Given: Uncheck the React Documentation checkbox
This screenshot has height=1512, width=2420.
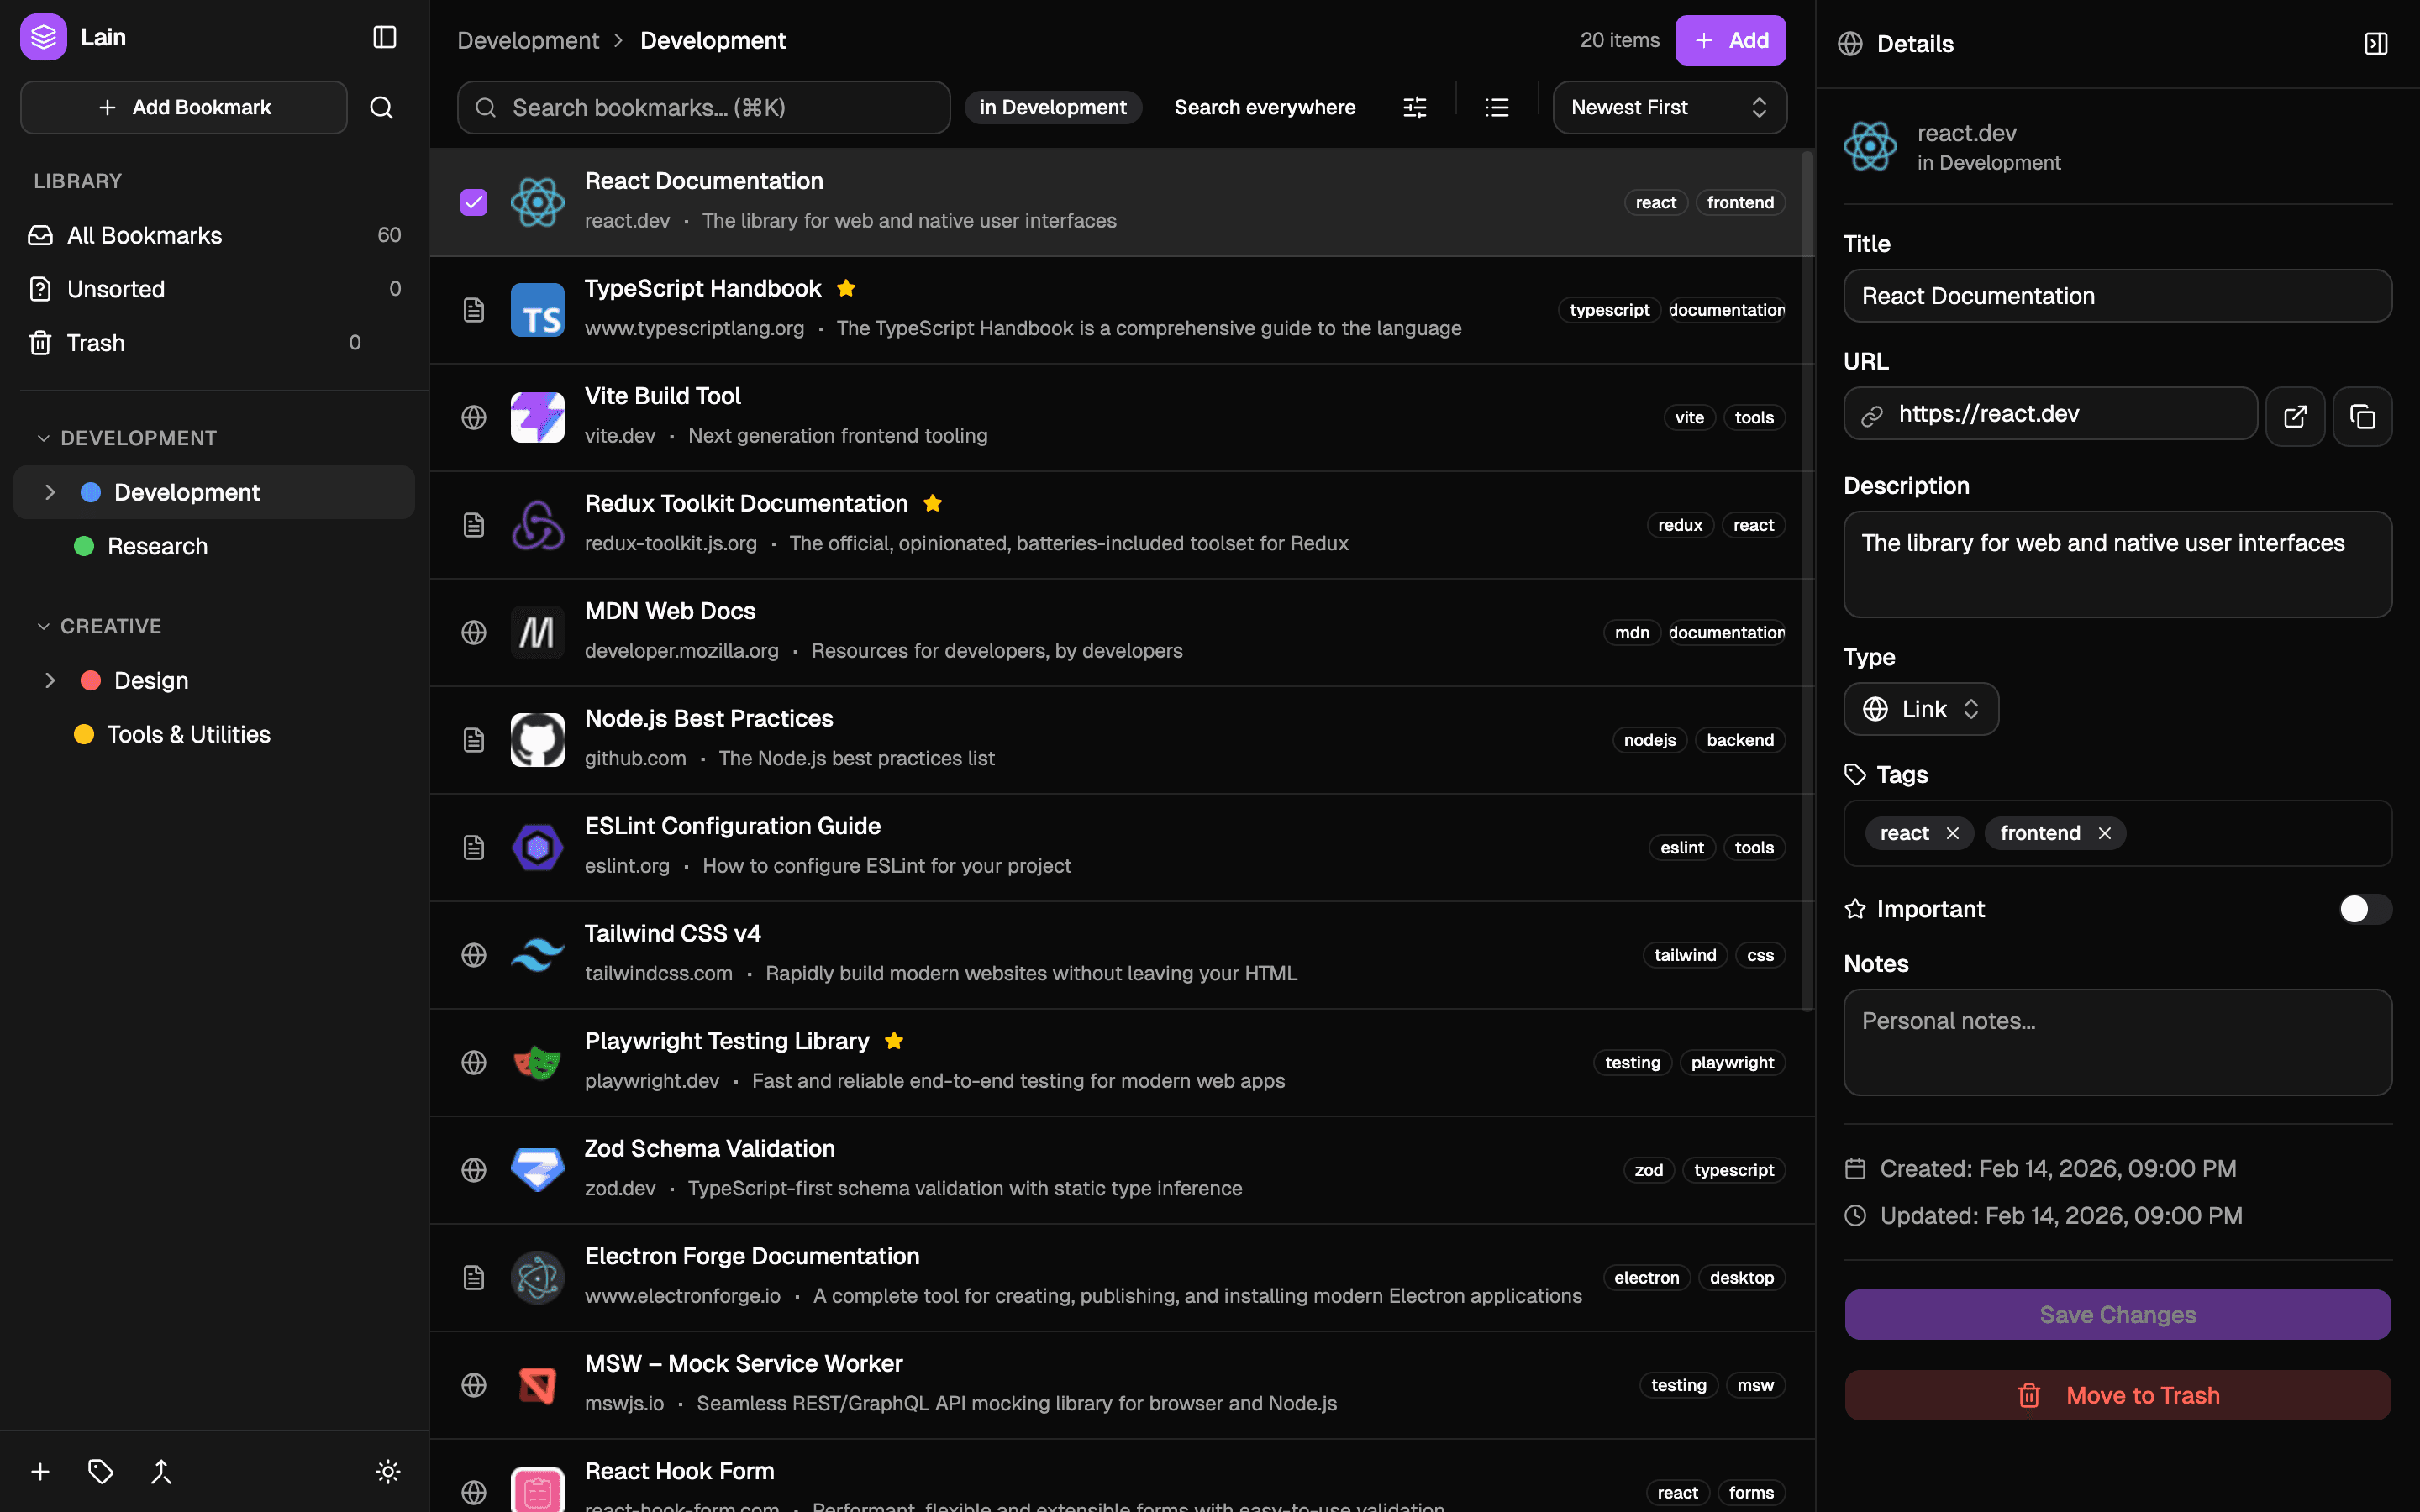Looking at the screenshot, I should click(474, 202).
